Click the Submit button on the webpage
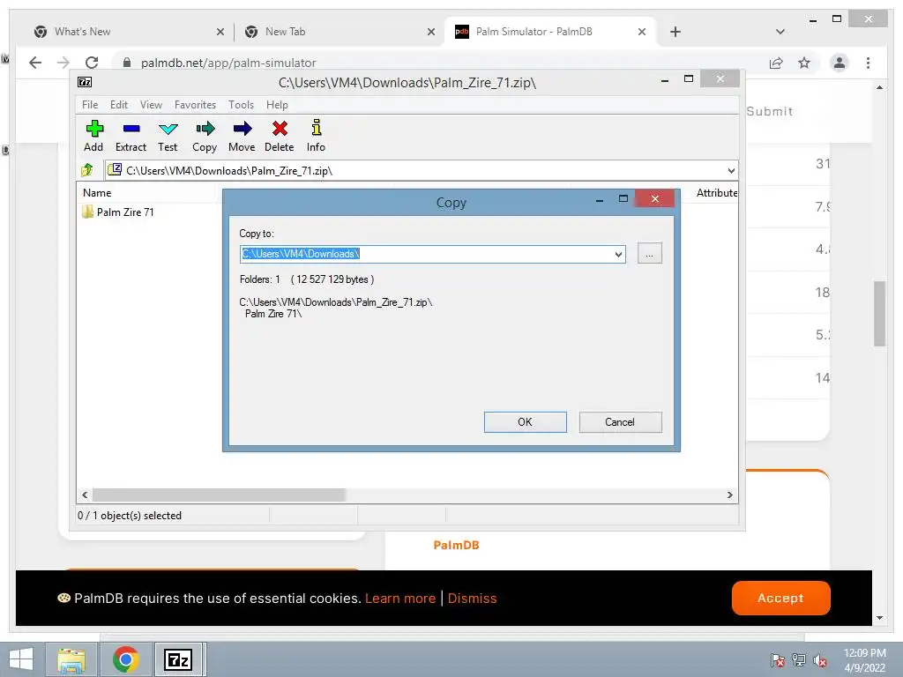The height and width of the screenshot is (677, 903). [x=769, y=111]
